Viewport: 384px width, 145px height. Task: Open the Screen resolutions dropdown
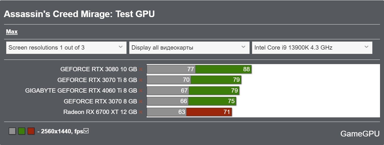pyautogui.click(x=66, y=48)
